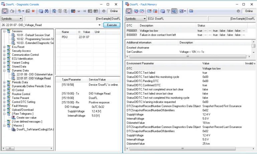
Task: Toggle the highlighted details view icon in Fault Memory
Action: [x=174, y=11]
